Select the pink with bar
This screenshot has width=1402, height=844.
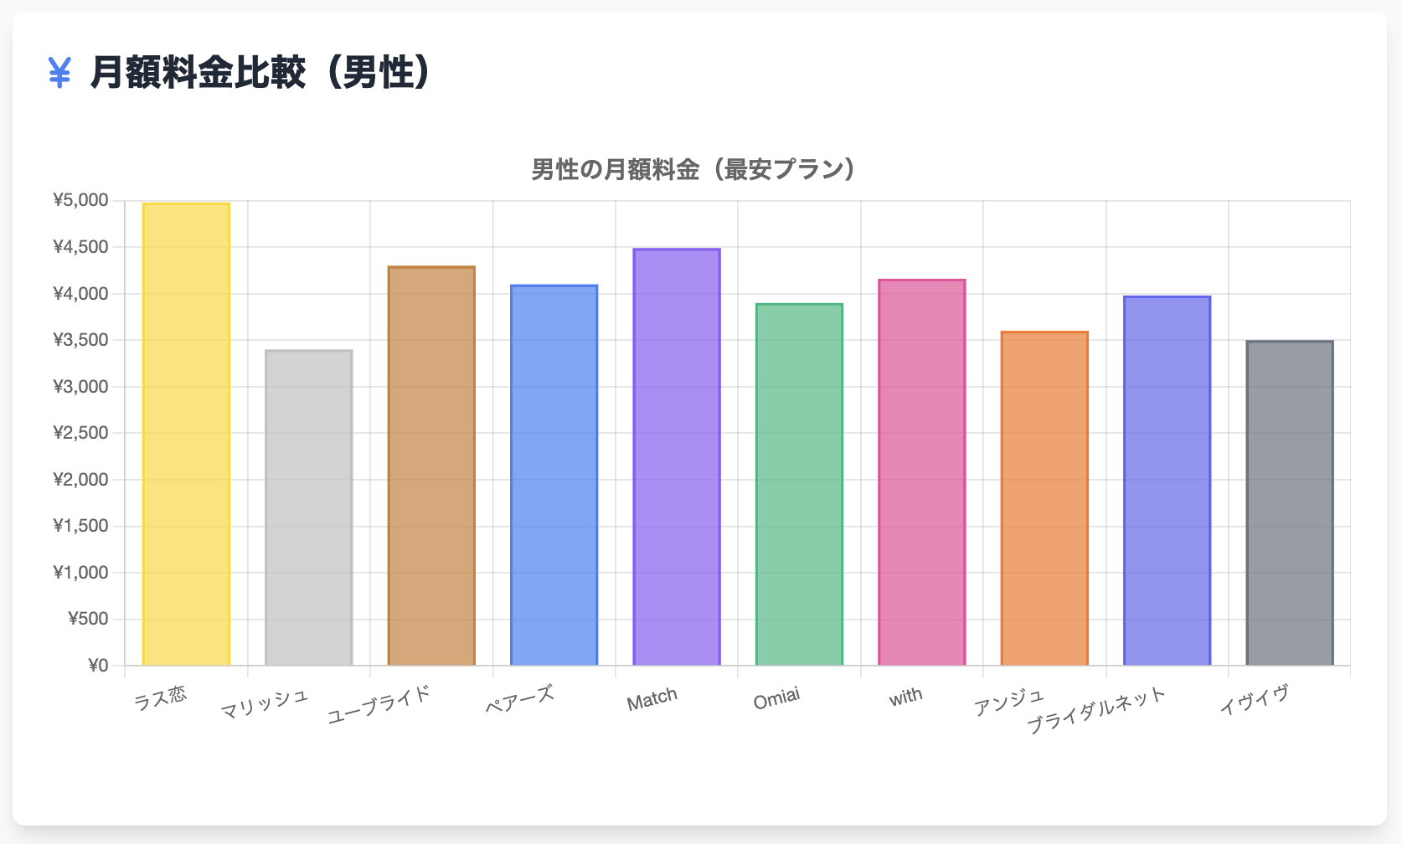click(x=921, y=473)
